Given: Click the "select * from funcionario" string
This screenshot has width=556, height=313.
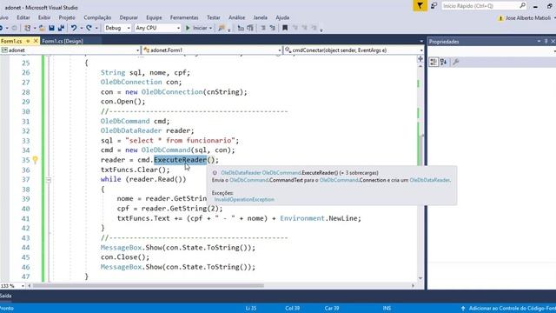Looking at the screenshot, I should pos(180,141).
